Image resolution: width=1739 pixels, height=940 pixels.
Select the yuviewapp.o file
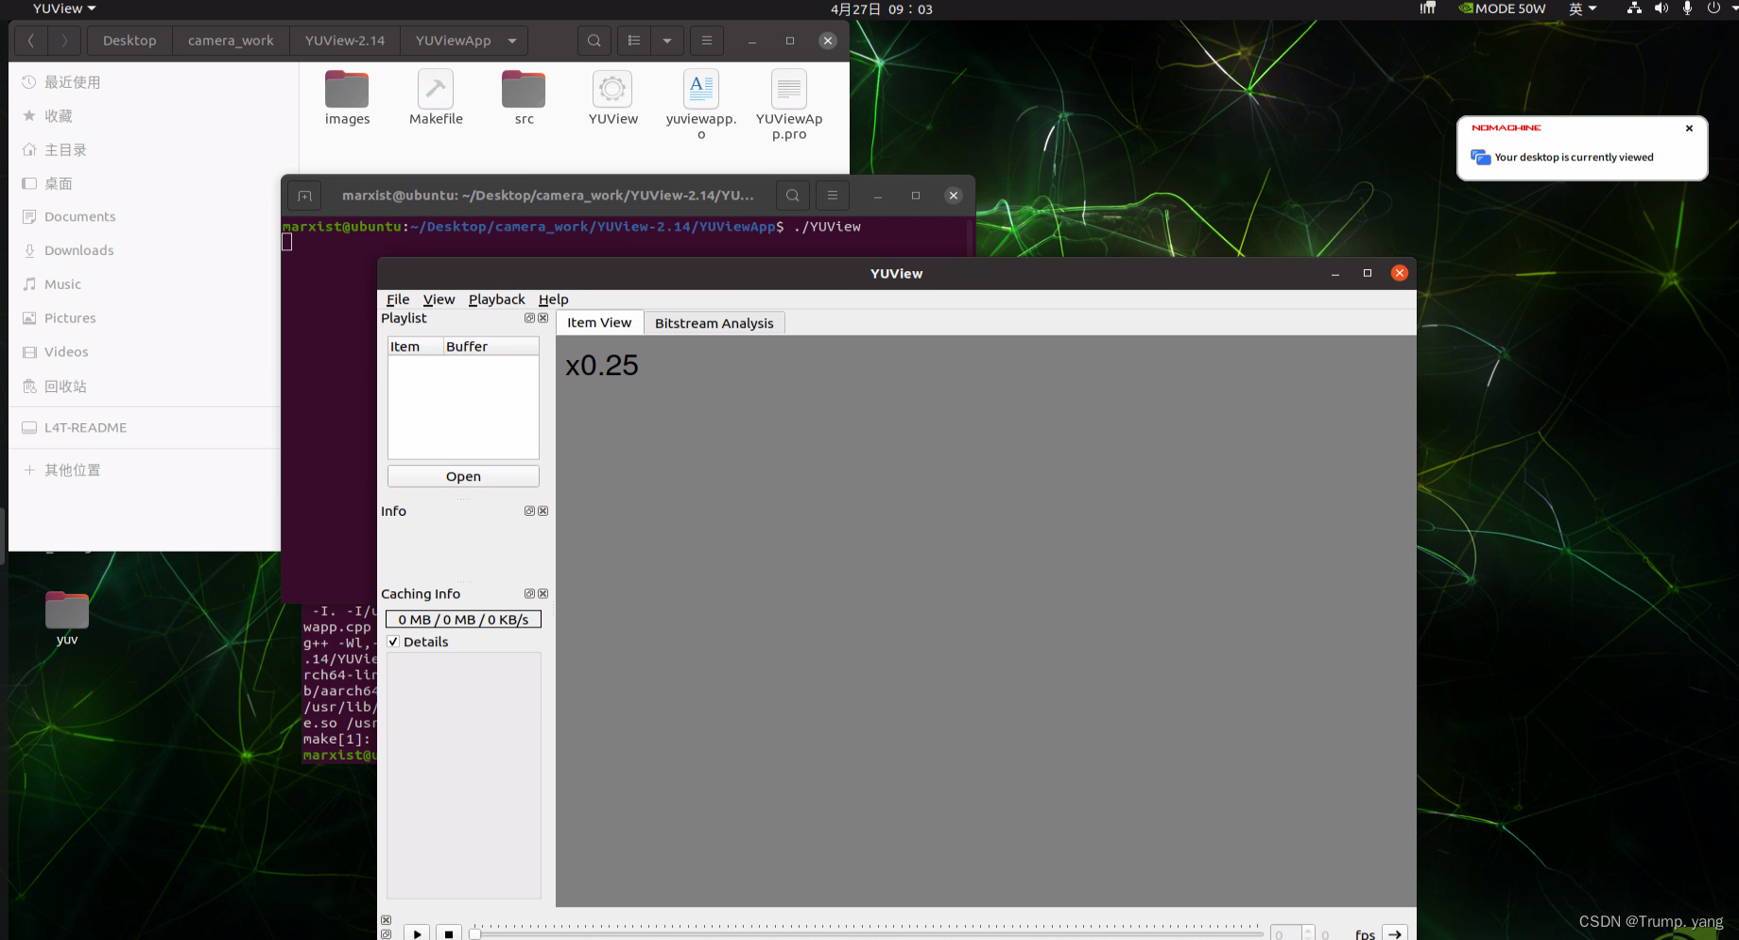click(700, 105)
